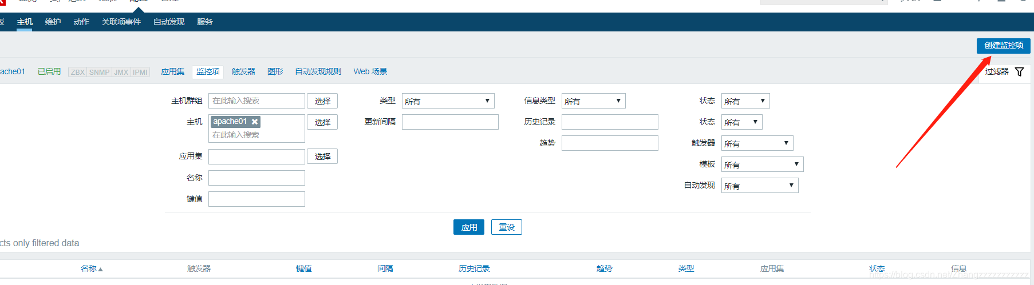
Task: Open the 类型 dropdown
Action: (448, 101)
